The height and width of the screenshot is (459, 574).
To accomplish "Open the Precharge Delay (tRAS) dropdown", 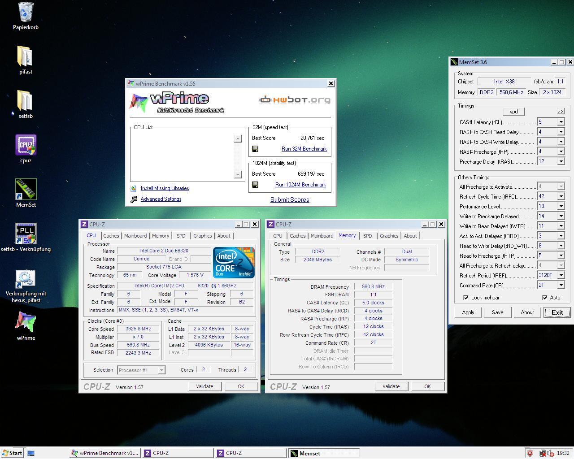I will coord(561,161).
